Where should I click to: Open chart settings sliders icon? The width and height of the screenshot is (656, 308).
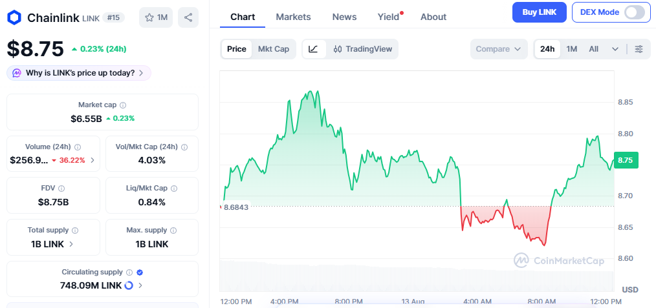[x=639, y=49]
